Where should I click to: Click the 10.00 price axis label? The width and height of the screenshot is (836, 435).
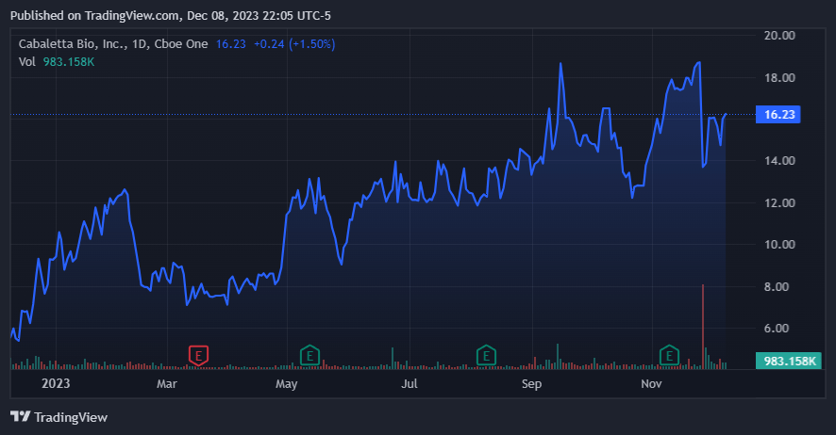click(x=779, y=245)
